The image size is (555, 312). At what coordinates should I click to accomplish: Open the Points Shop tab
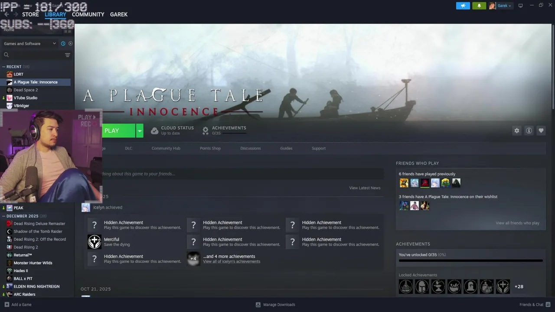[x=210, y=148]
